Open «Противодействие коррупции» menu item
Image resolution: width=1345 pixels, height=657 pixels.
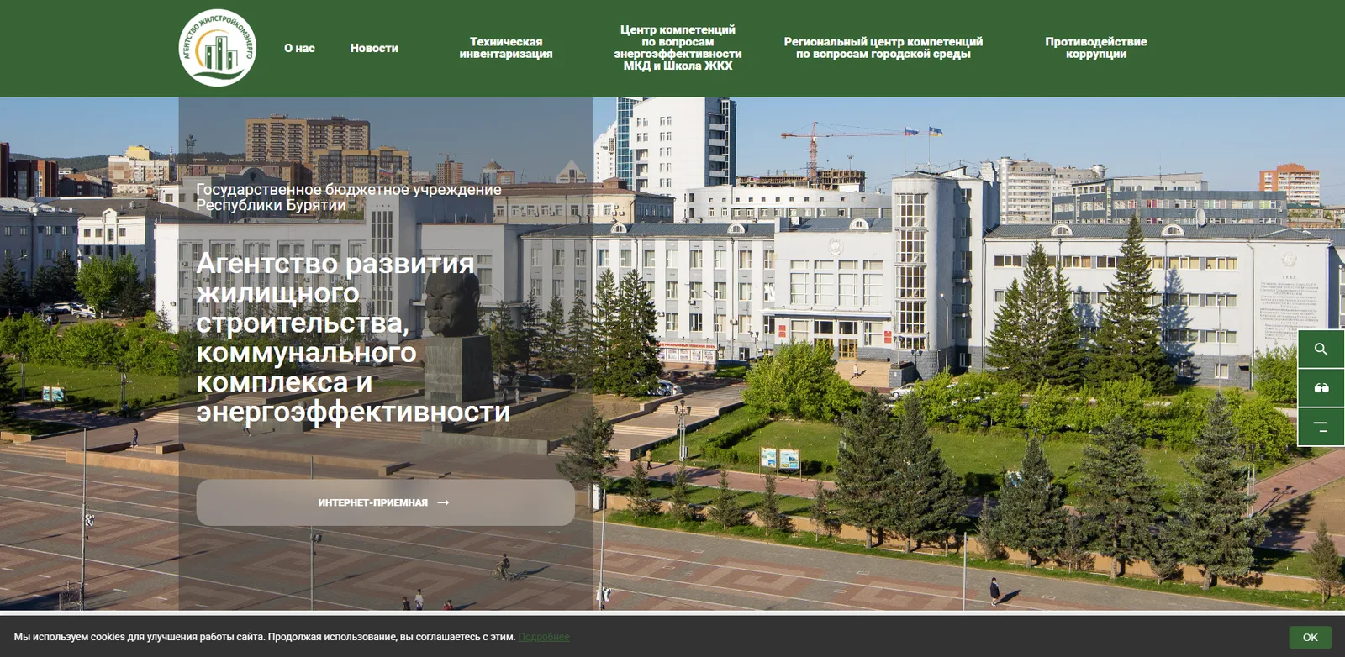(x=1096, y=48)
